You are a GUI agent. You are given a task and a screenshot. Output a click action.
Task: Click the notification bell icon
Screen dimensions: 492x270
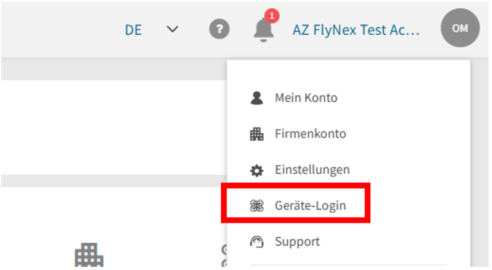click(263, 30)
